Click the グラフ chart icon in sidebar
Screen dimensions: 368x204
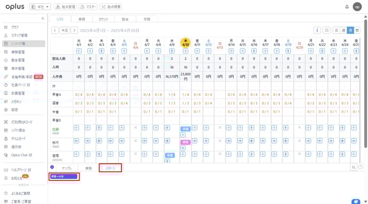click(6, 27)
